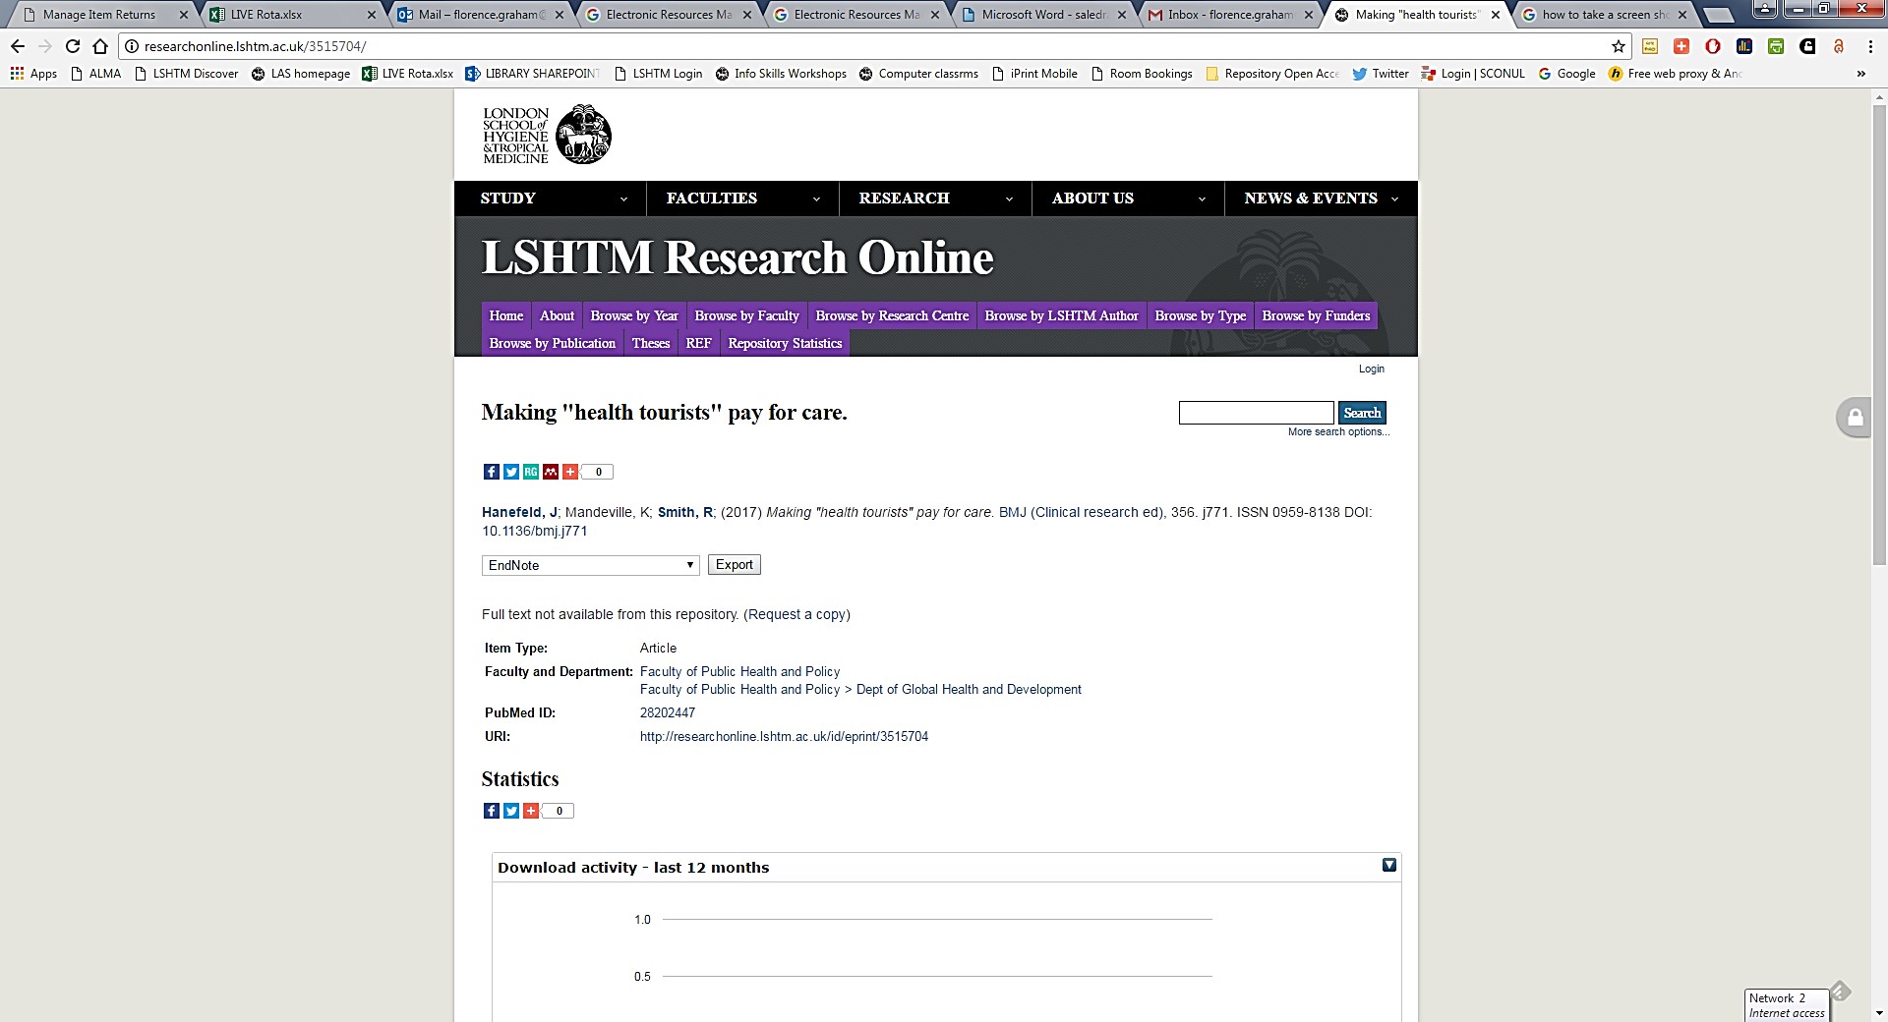Open Browse by LSHTM Author menu item

1061,315
